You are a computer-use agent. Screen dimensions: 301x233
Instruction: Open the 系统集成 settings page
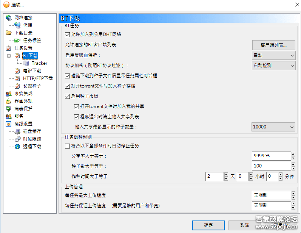(x=23, y=94)
